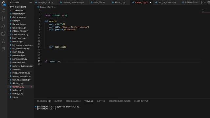The width and height of the screenshot is (210, 118).
Task: Select the tkinter_2.py editor tab
Action: 140,2
